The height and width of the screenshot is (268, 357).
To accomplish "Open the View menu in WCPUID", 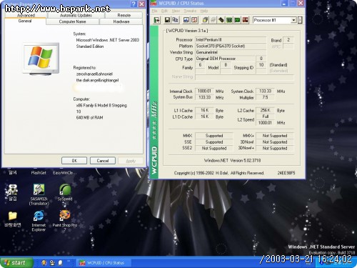I will pos(176,11).
